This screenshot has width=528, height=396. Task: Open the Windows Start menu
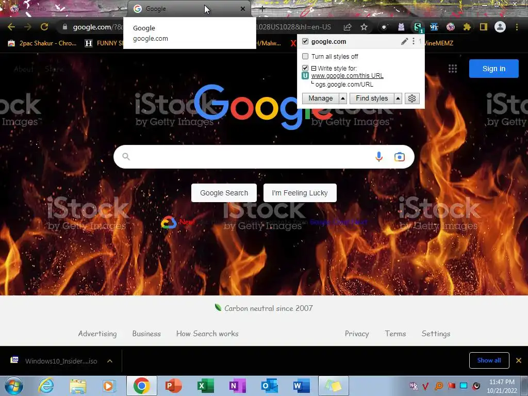tap(14, 386)
